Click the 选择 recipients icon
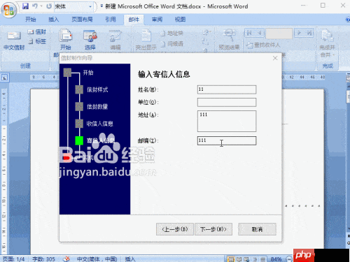The width and height of the screenshot is (350, 262). (x=90, y=39)
